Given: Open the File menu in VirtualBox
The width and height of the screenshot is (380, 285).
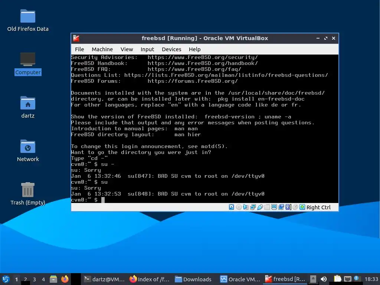Looking at the screenshot, I should [x=79, y=49].
